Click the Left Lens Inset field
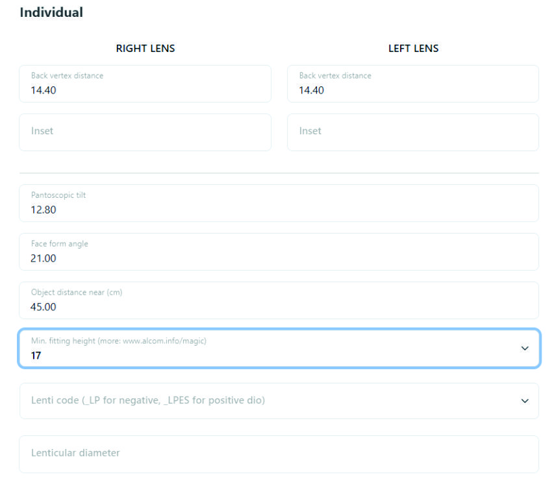 pyautogui.click(x=412, y=132)
